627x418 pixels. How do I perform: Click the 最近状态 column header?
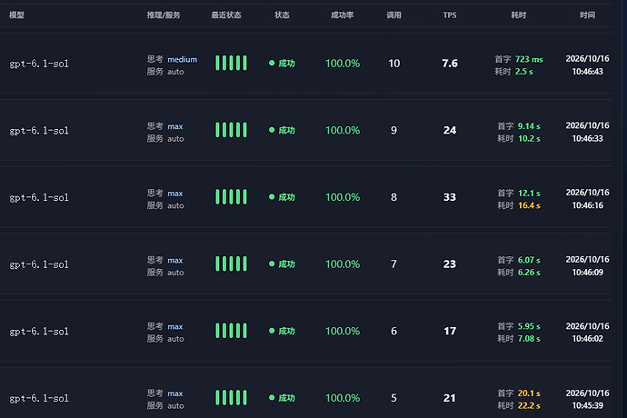click(226, 15)
